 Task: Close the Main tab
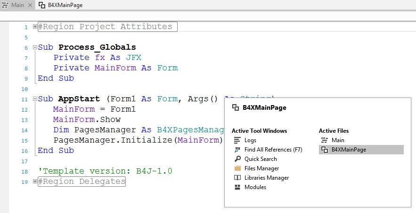[x=31, y=5]
